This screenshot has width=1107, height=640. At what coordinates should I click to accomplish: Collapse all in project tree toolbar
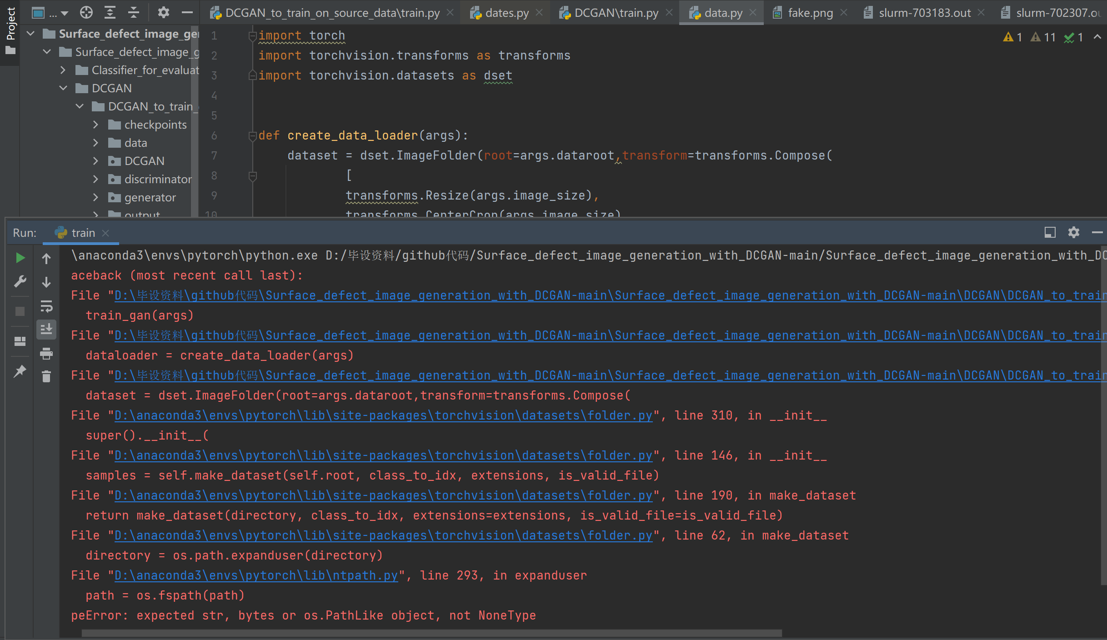[x=133, y=13]
